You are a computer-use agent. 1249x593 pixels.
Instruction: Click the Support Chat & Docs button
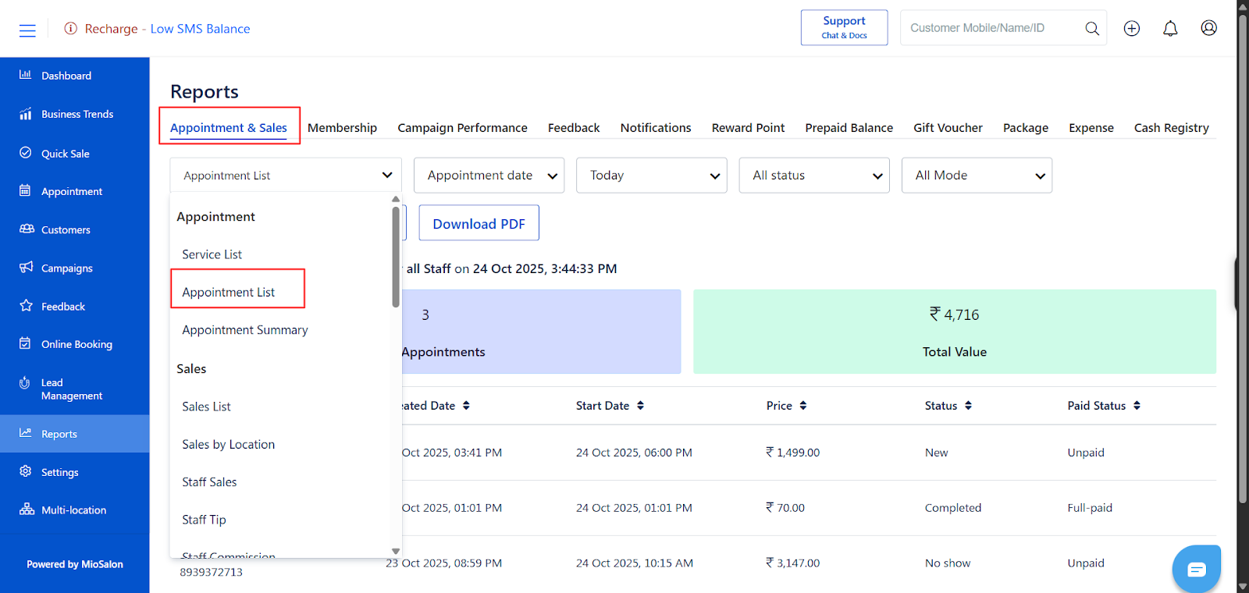point(844,28)
